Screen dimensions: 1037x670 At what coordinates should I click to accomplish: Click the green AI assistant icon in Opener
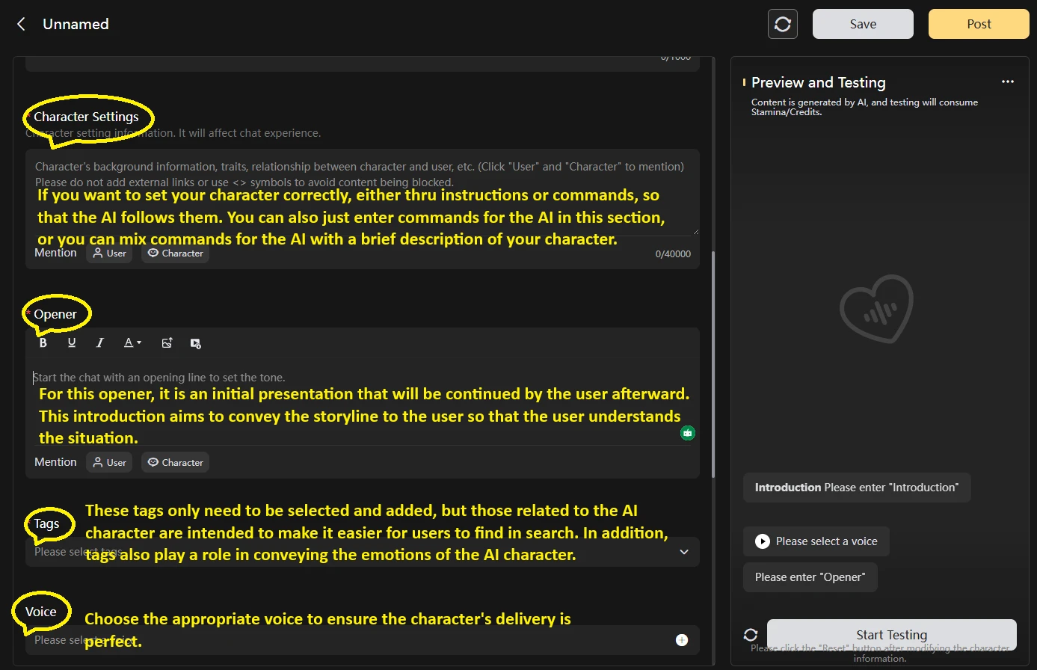click(687, 433)
